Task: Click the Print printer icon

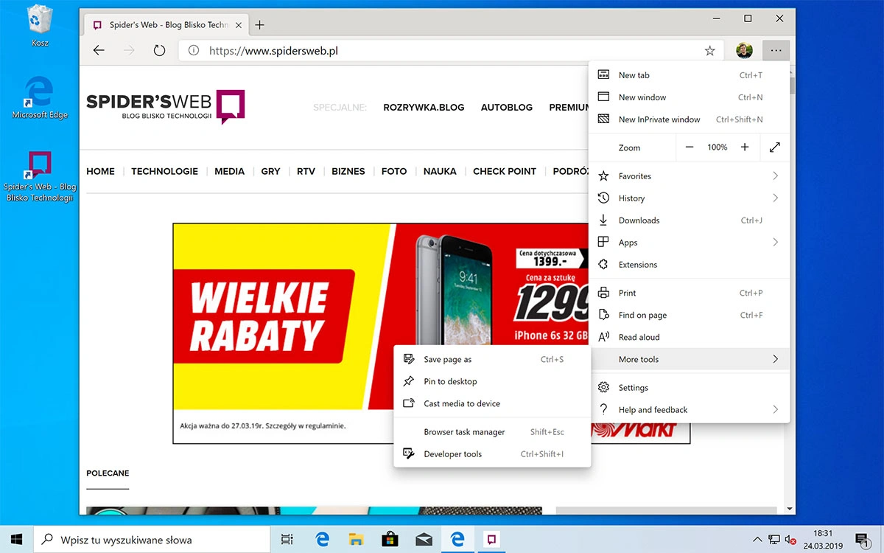Action: click(x=603, y=293)
